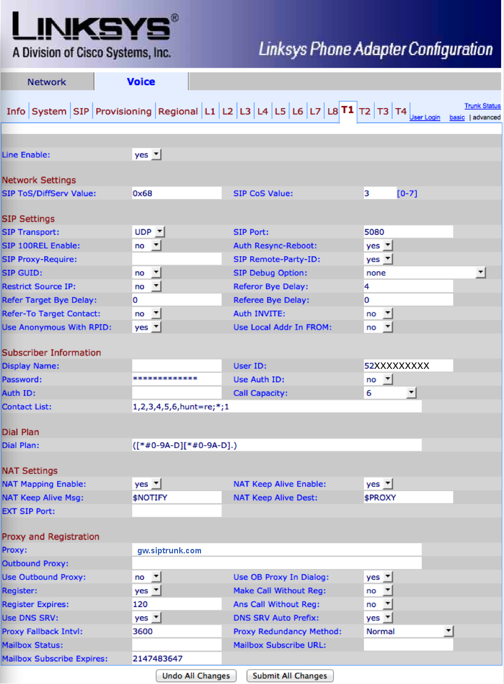Go to the L7 line tab
Screen dimensions: 504x684
315,112
